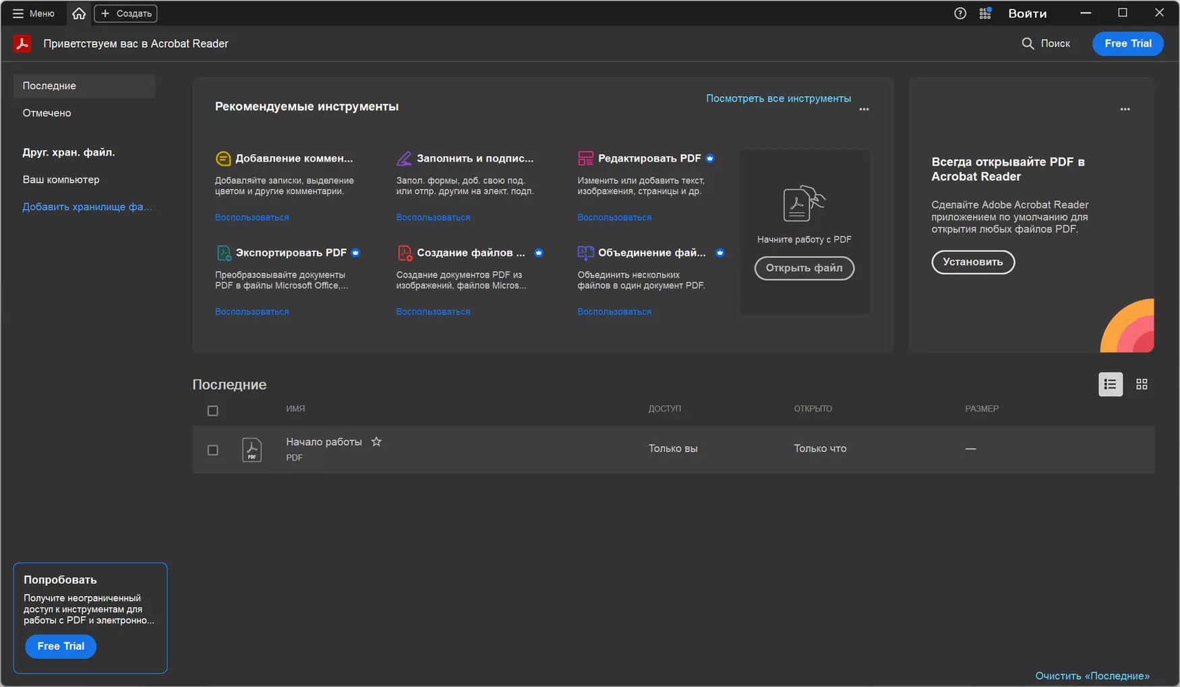The height and width of the screenshot is (687, 1180).
Task: Sort by the ИМЯ column header
Action: [295, 409]
